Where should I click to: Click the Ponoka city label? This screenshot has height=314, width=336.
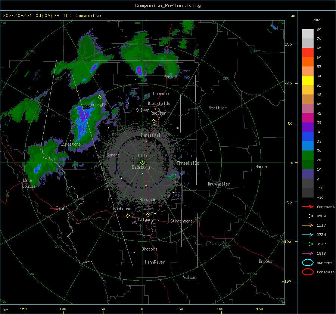coord(170,77)
